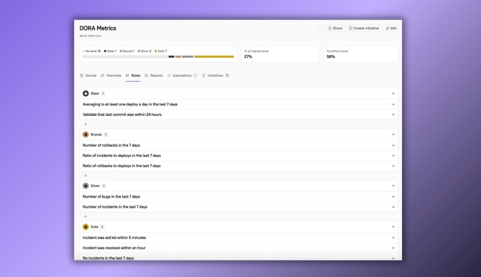Click the Steel level badge icon
This screenshot has height=277, width=481.
pyautogui.click(x=85, y=93)
